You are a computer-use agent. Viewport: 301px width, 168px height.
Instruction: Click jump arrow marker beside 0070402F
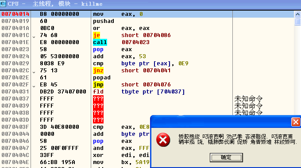(34, 86)
